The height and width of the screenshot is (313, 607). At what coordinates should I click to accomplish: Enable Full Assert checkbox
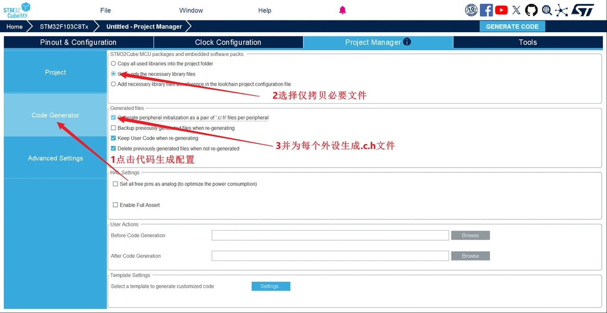coord(115,205)
